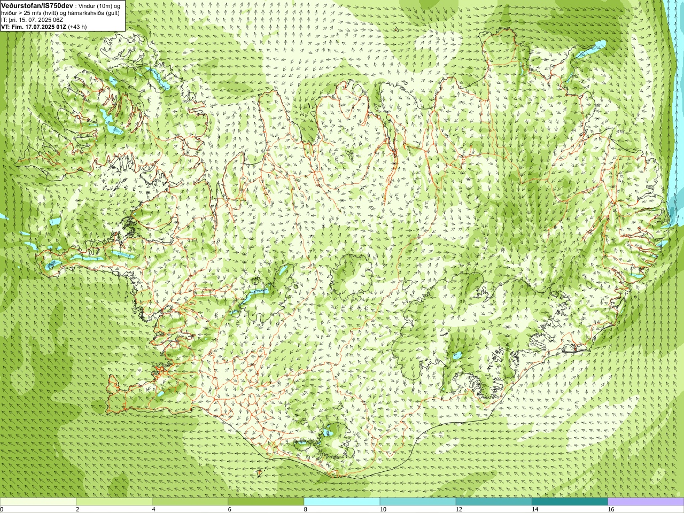Image resolution: width=684 pixels, height=513 pixels.
Task: Click the pale yellow 0–2 legend segment
Action: (x=38, y=502)
